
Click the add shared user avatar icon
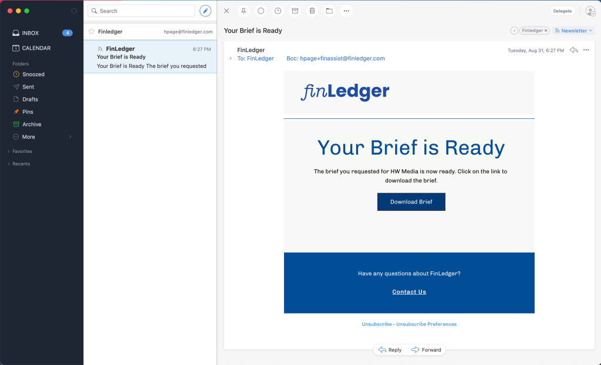pos(590,11)
